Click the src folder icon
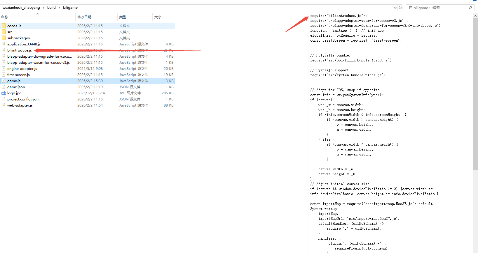478x253 pixels. [4, 32]
